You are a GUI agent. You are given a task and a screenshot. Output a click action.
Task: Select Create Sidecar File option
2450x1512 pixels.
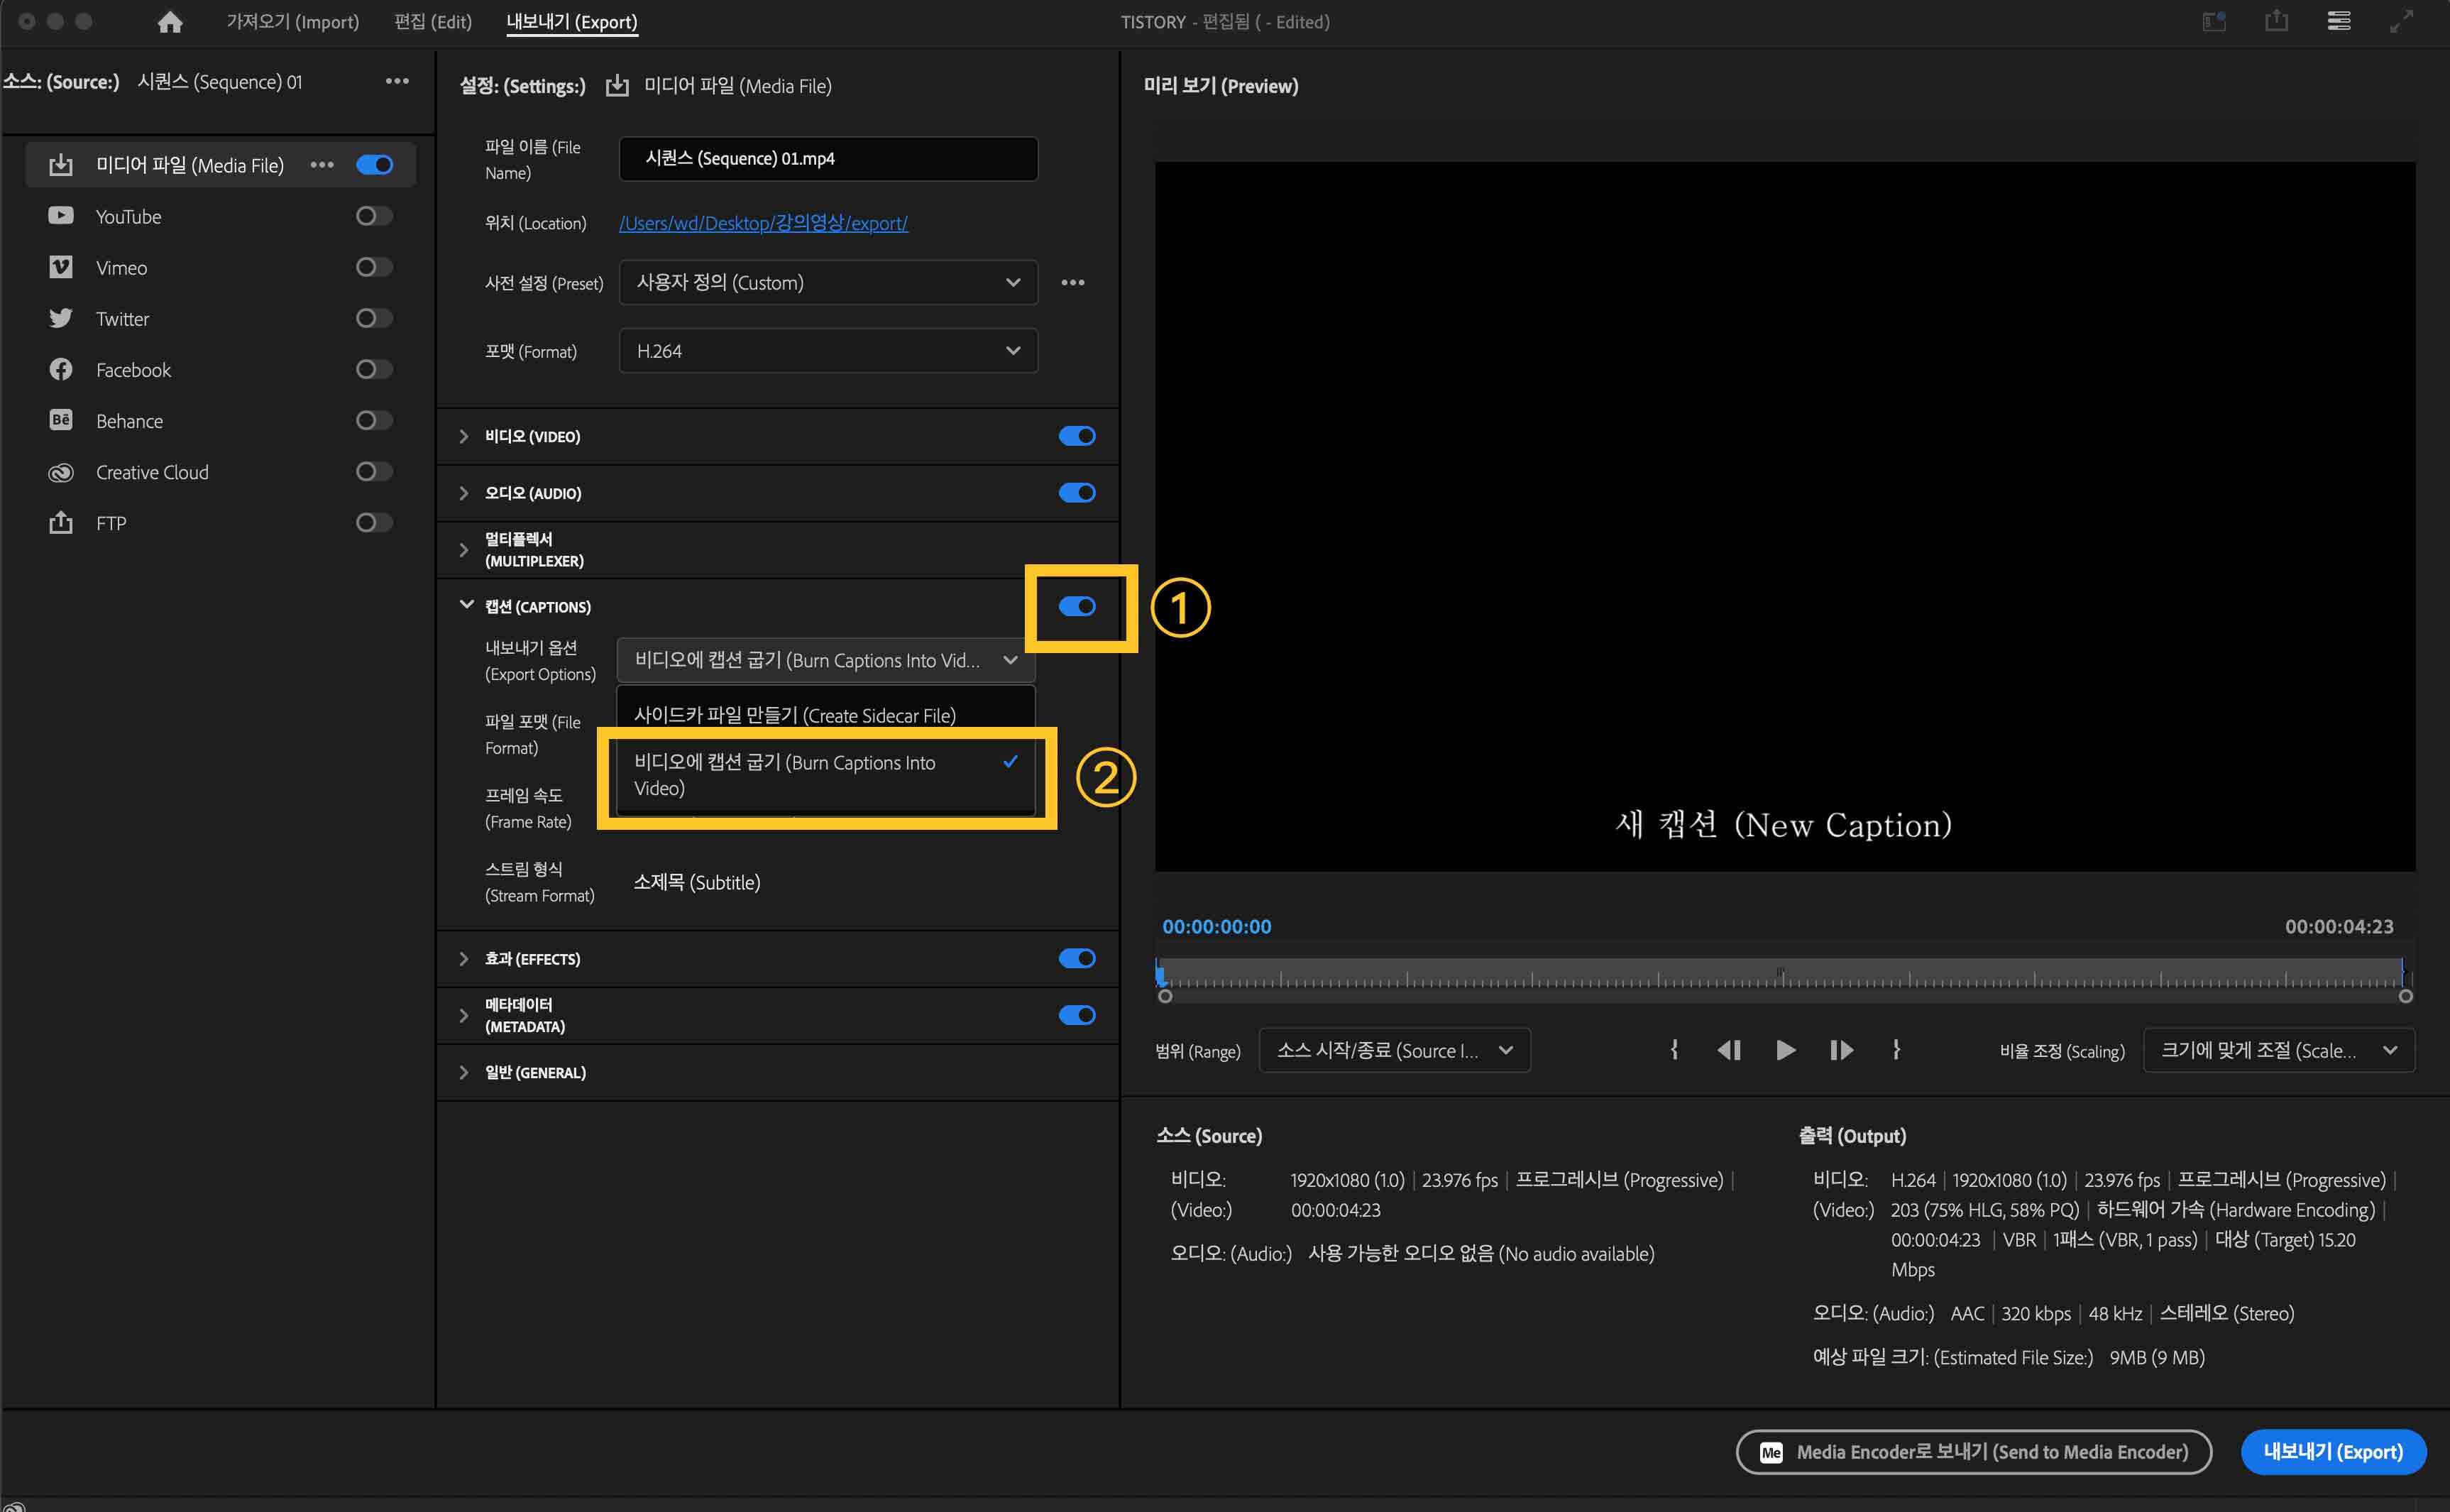click(x=795, y=715)
